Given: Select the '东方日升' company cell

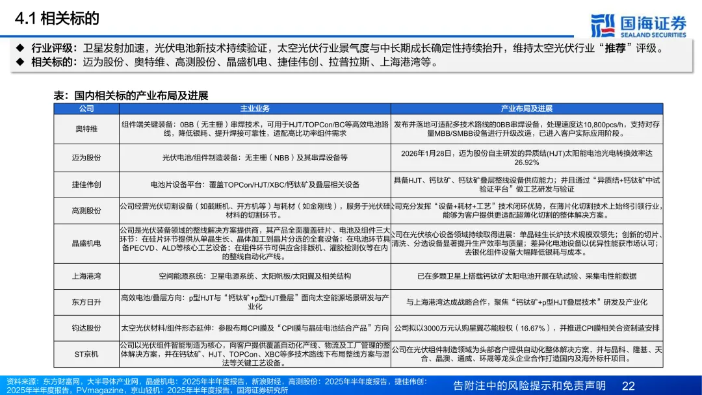Looking at the screenshot, I should point(86,302).
